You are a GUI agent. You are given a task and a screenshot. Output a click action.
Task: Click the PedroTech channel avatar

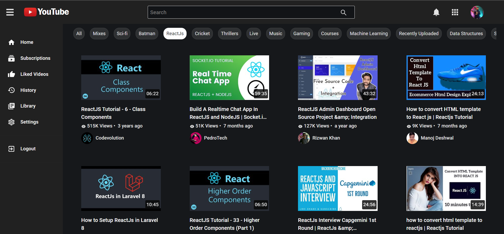click(x=196, y=138)
